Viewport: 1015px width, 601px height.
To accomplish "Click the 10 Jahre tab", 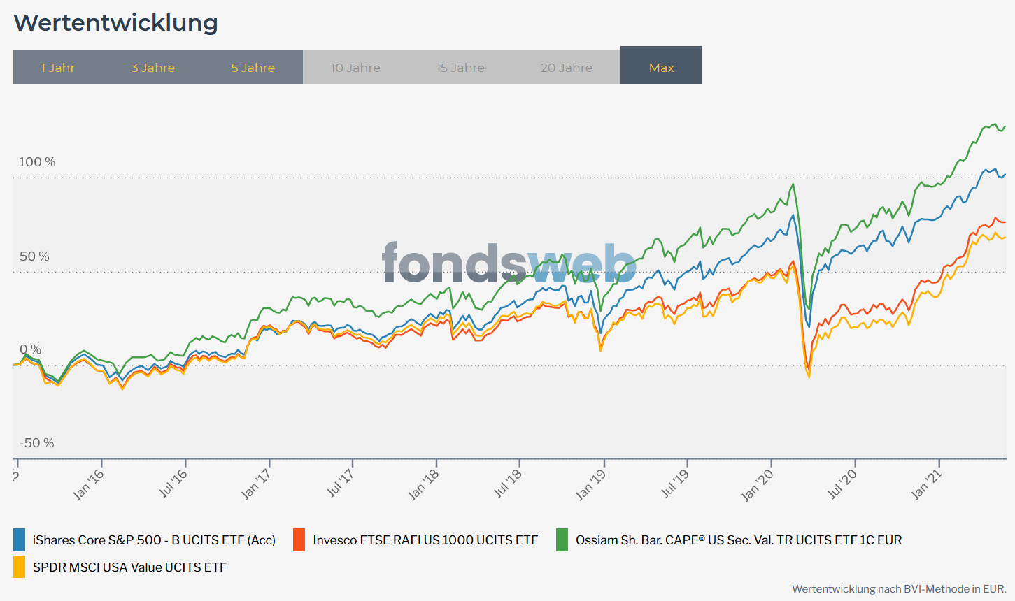I will coord(355,68).
